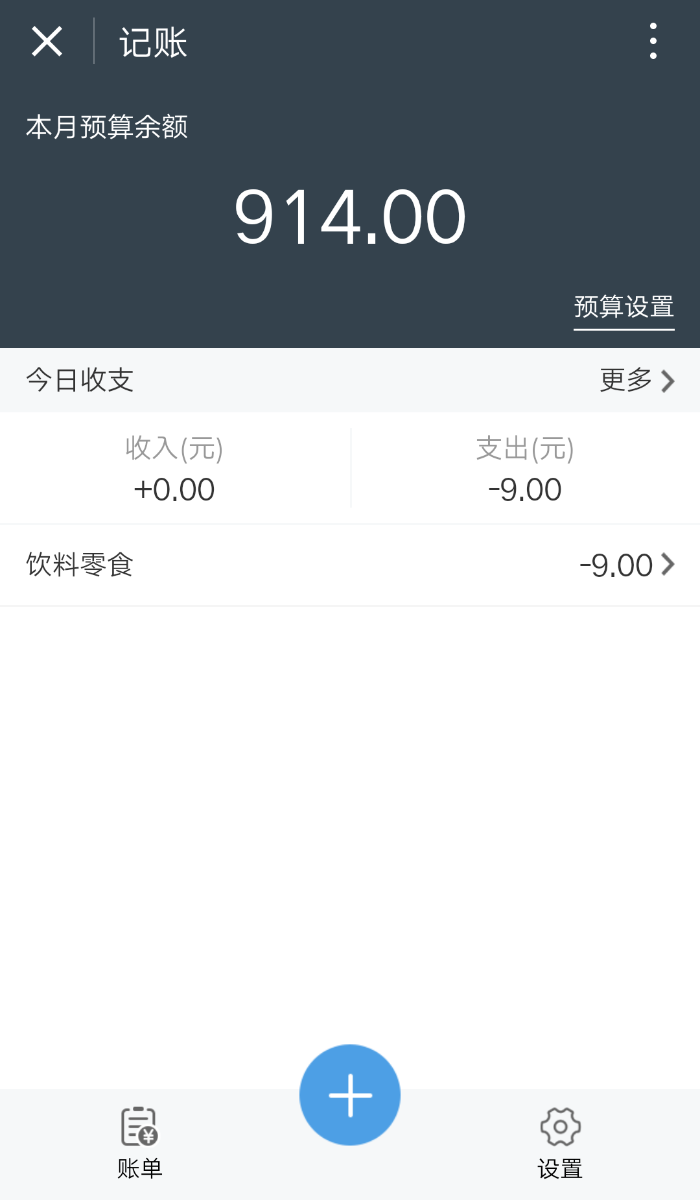Screen dimensions: 700x1200
Task: Tap the +0.00 income value
Action: coord(174,489)
